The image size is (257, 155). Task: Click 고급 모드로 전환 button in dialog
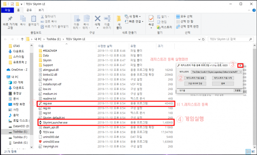coord(195,83)
